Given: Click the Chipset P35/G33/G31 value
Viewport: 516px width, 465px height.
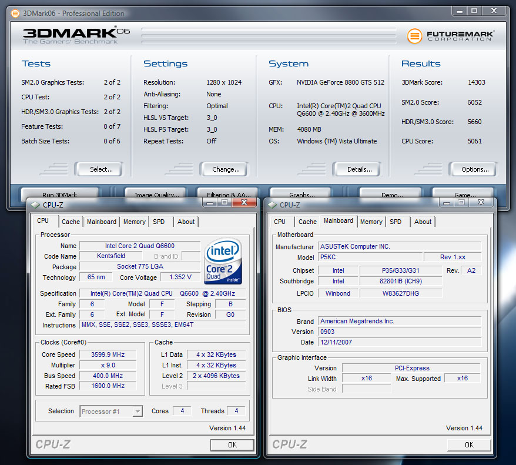Looking at the screenshot, I should pos(400,270).
